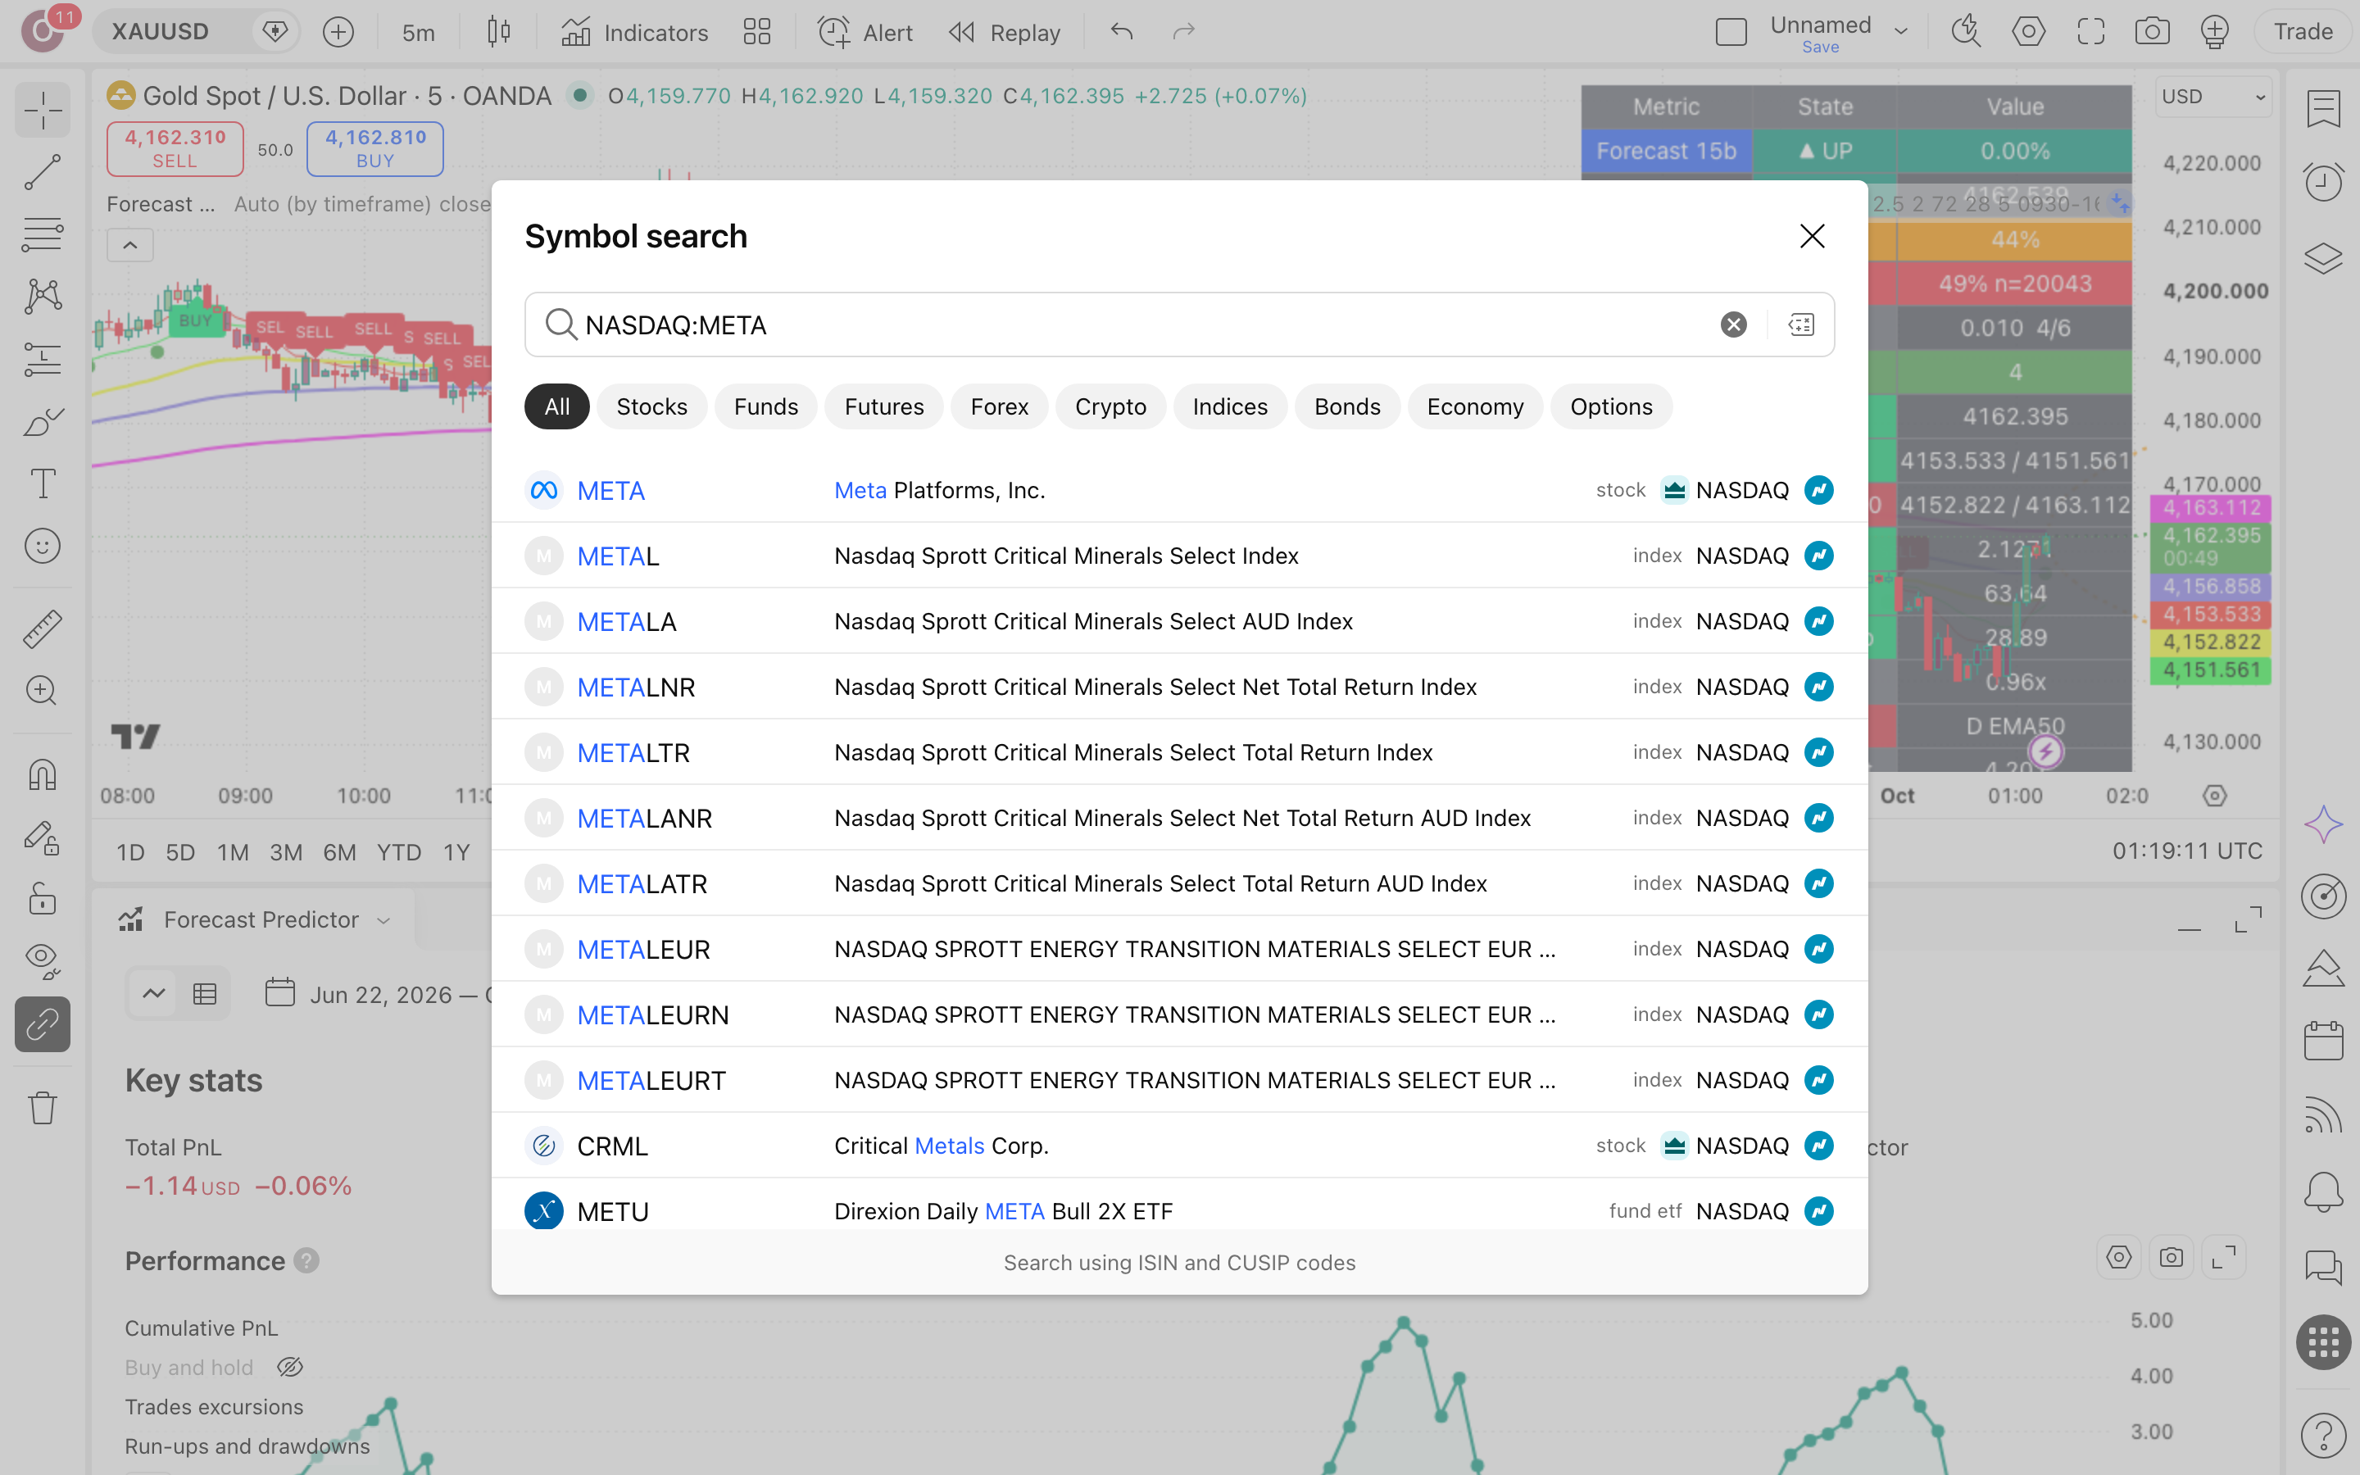The height and width of the screenshot is (1475, 2360).
Task: Open the search field operator icon button
Action: [1801, 324]
